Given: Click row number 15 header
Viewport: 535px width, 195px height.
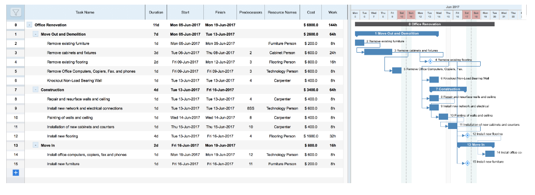Looking at the screenshot, I should 16,164.
